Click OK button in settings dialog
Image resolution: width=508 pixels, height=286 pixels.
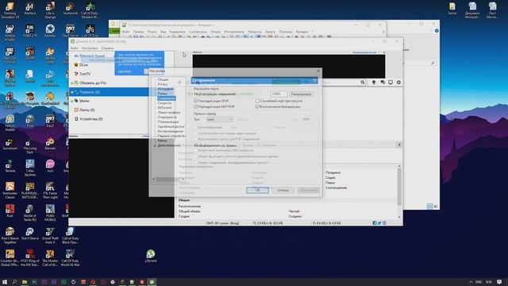(257, 190)
